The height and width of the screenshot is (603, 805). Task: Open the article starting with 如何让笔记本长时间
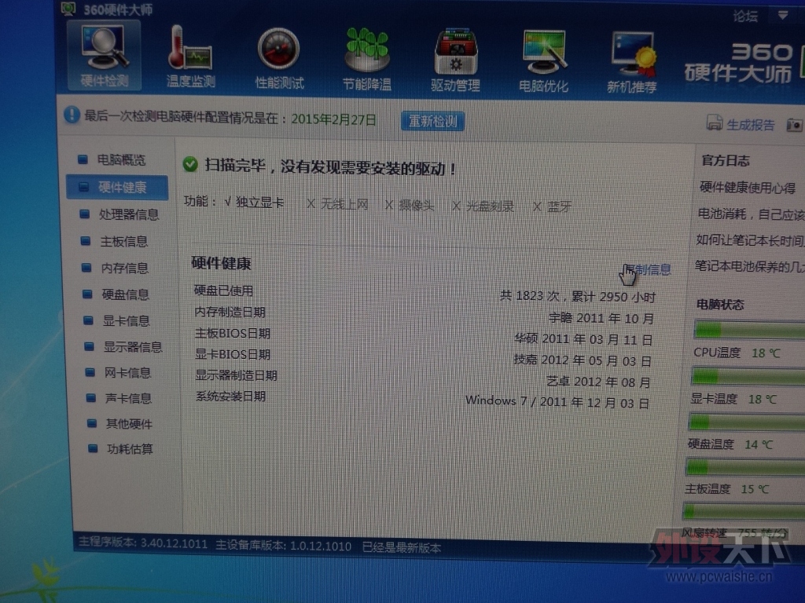point(750,240)
